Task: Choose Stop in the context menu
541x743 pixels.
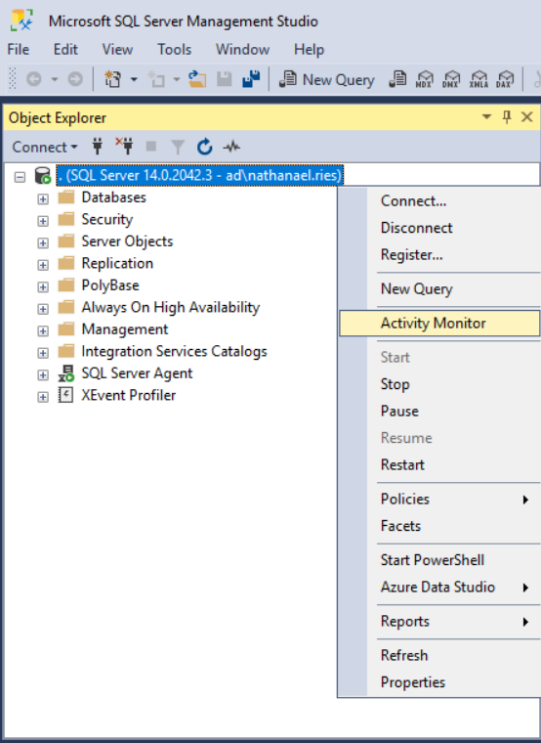Action: pyautogui.click(x=439, y=384)
